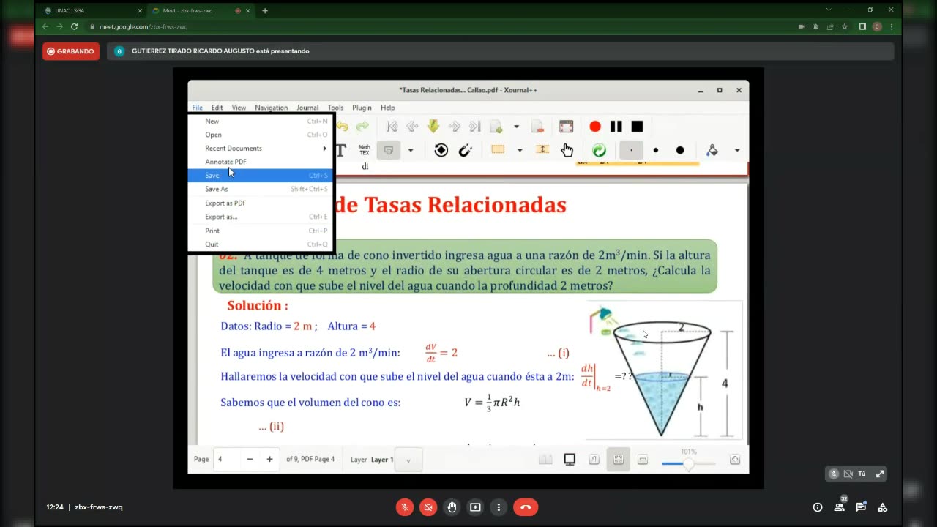Open the drawing type dropdown arrow
The width and height of the screenshot is (937, 527).
[410, 150]
